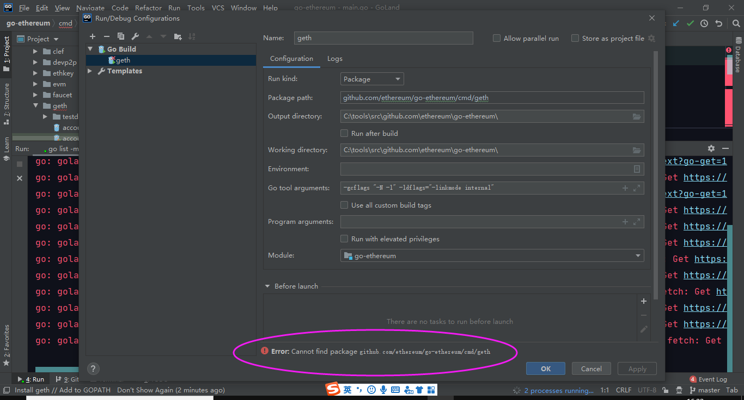The width and height of the screenshot is (744, 400).
Task: Select the geth configuration in the tree
Action: point(171,60)
